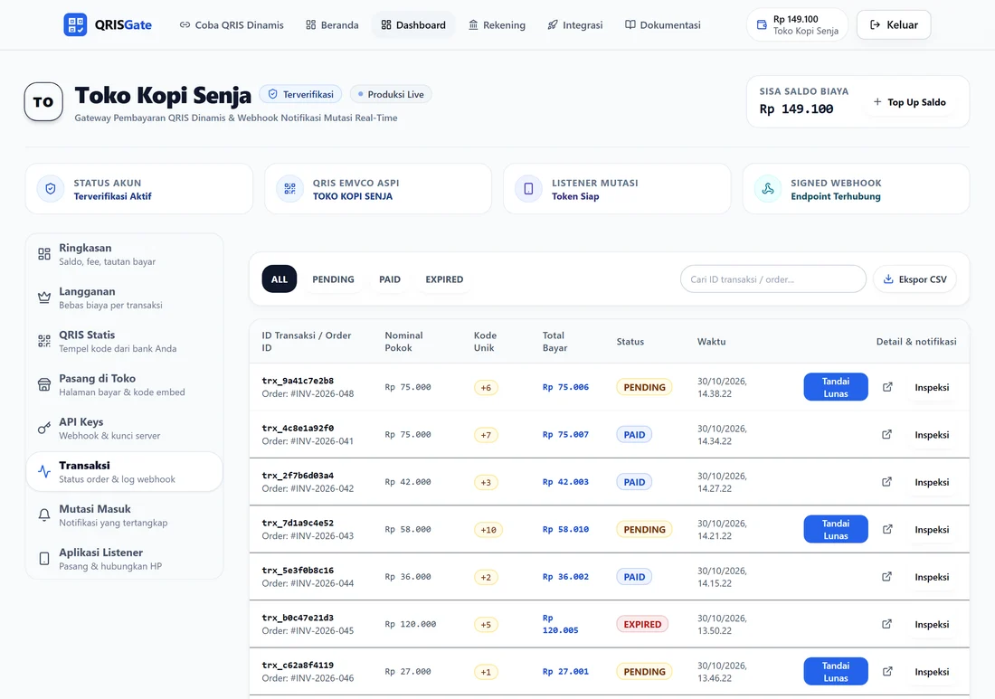995x699 pixels.
Task: Inspect expired order #INV-2026-045
Action: [x=932, y=624]
